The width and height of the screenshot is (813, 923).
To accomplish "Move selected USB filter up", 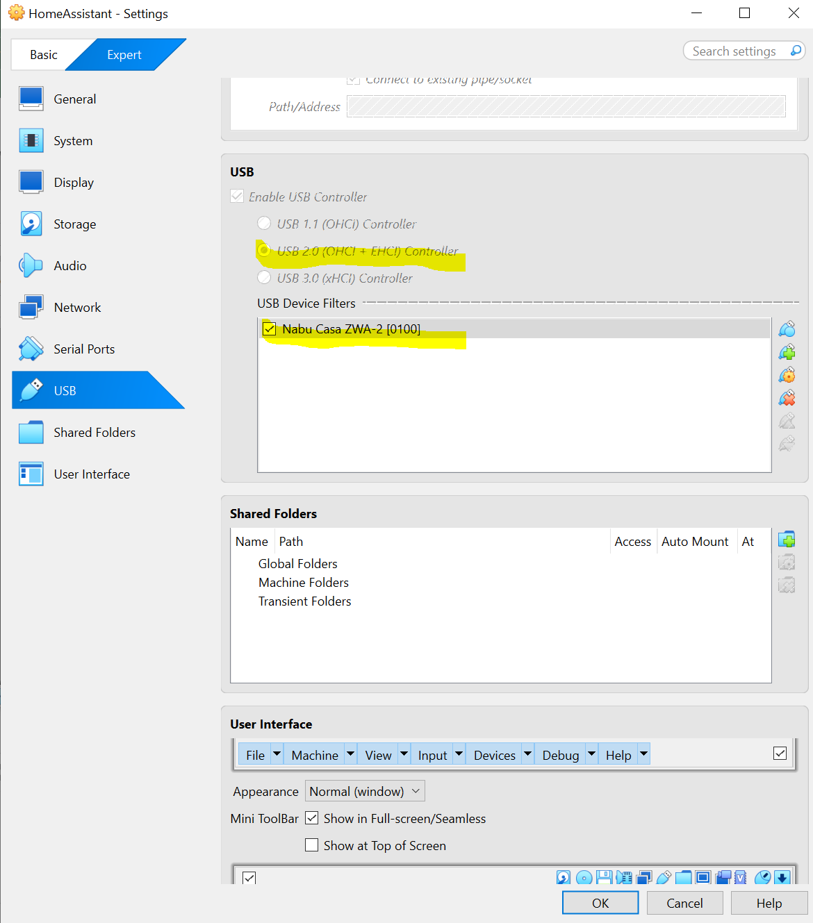I will click(787, 421).
